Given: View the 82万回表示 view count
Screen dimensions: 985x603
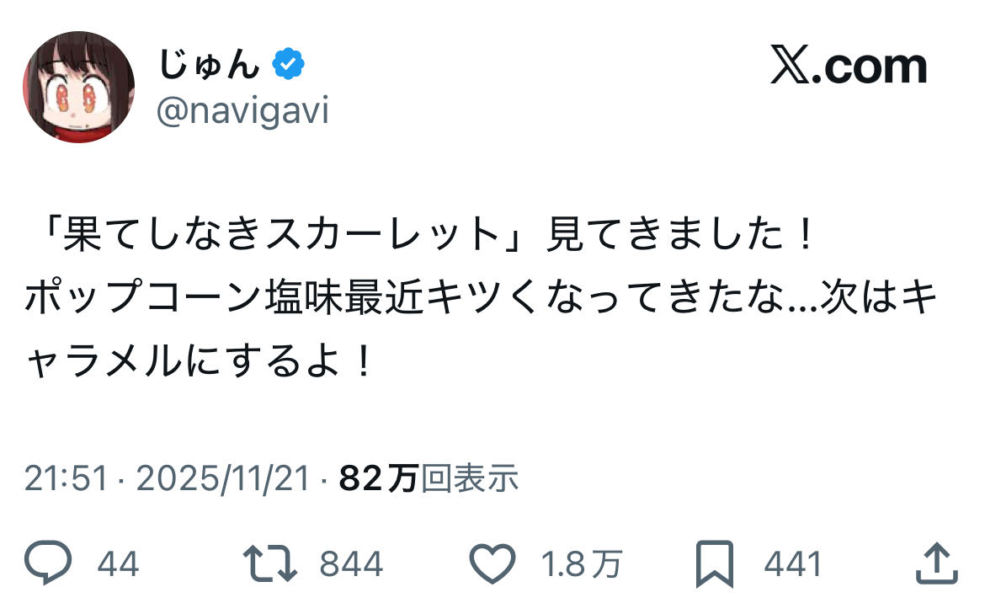Looking at the screenshot, I should [429, 479].
